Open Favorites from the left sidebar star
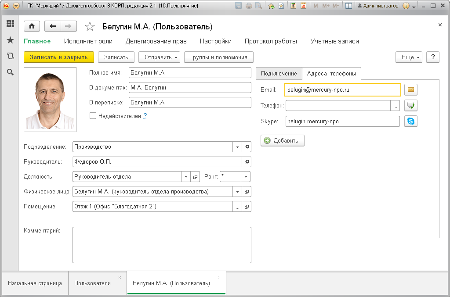450x297 pixels. (11, 40)
